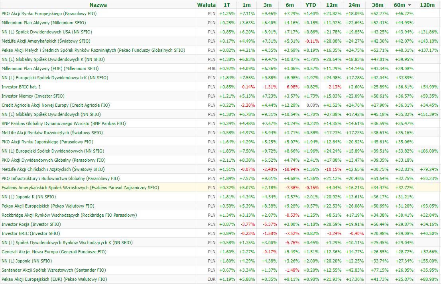The height and width of the screenshot is (284, 441).
Task: Select the -0.40% 24m value
Action: pyautogui.click(x=356, y=233)
